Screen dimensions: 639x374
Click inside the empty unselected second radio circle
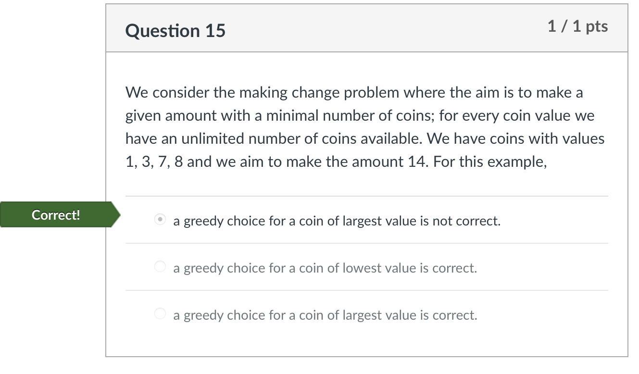coord(160,266)
